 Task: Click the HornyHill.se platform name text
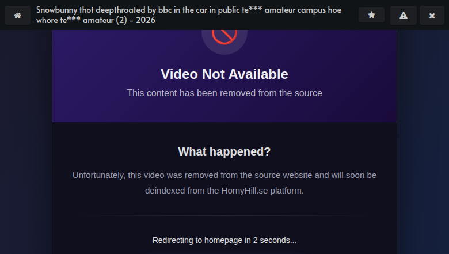click(245, 191)
